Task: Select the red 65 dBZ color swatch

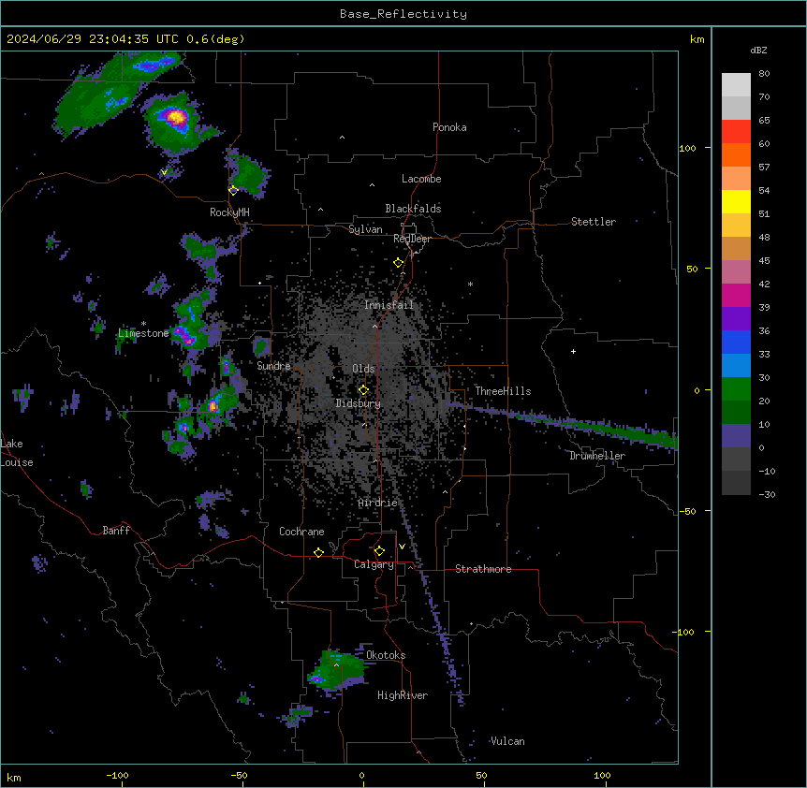Action: click(x=736, y=132)
